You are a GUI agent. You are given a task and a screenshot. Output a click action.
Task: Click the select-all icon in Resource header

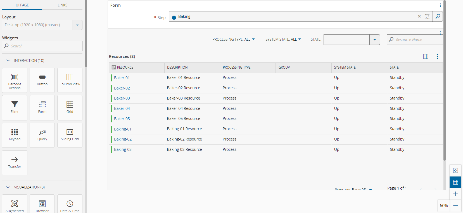114,67
